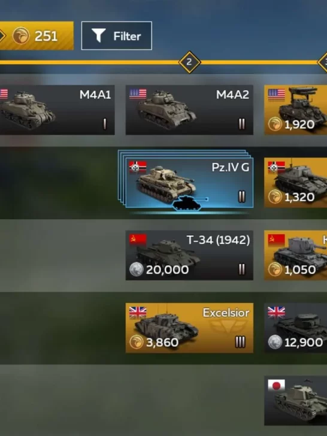Screen dimensions: 327x436
Task: Open the Soviet premium tank priced 1,050
Action: coord(296,255)
